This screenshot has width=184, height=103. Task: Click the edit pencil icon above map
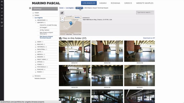(x=62, y=13)
